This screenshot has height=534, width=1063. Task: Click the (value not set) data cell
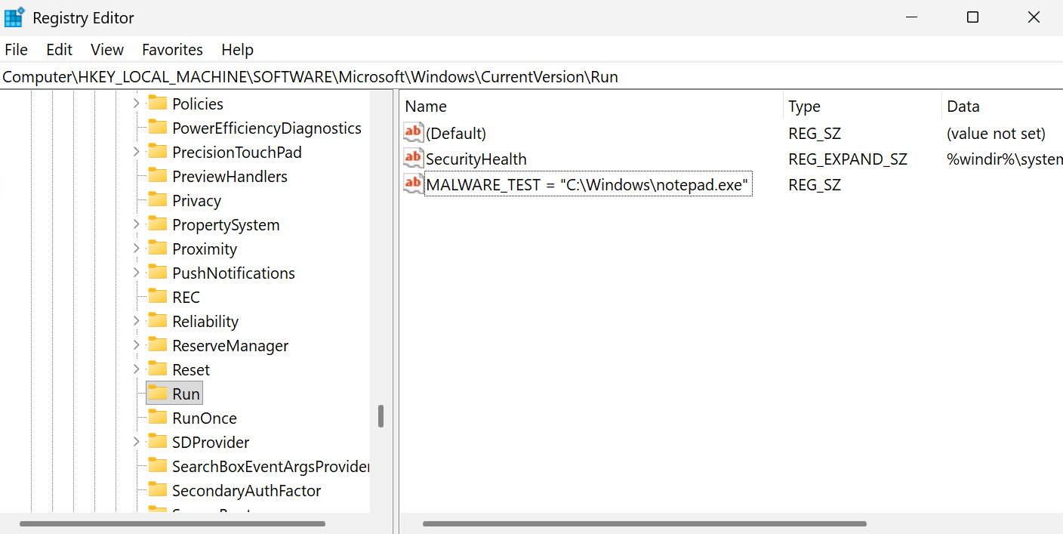[996, 134]
